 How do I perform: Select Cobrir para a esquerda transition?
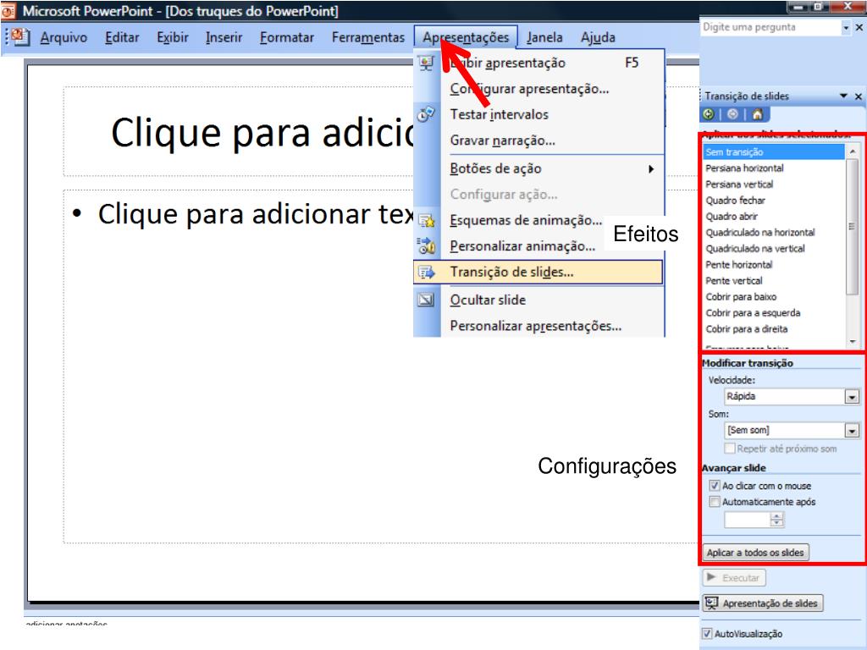point(774,312)
